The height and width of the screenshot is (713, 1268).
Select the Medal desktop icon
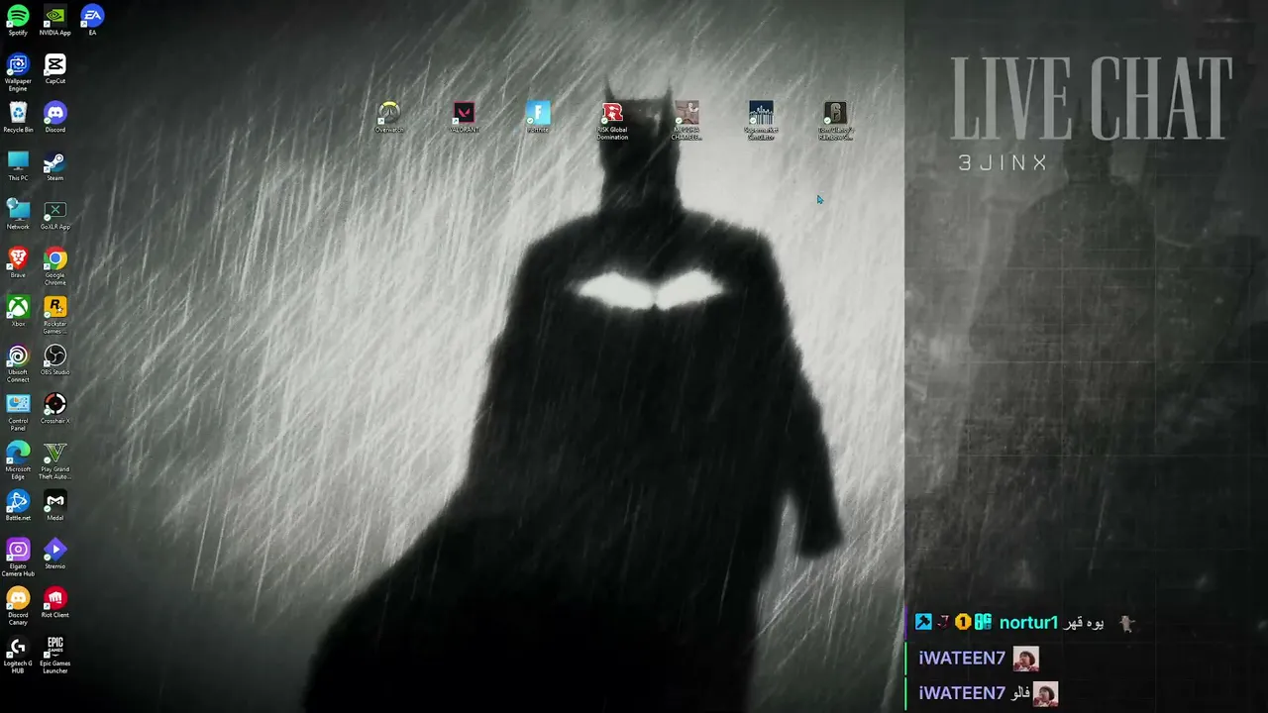pos(55,506)
